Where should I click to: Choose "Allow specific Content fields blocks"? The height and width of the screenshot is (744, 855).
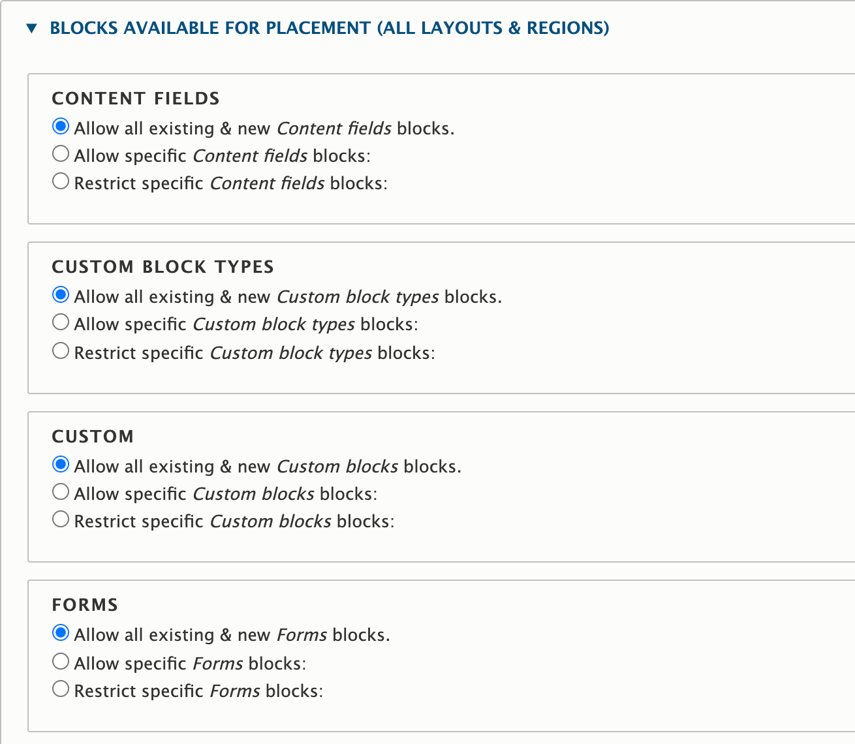(60, 153)
